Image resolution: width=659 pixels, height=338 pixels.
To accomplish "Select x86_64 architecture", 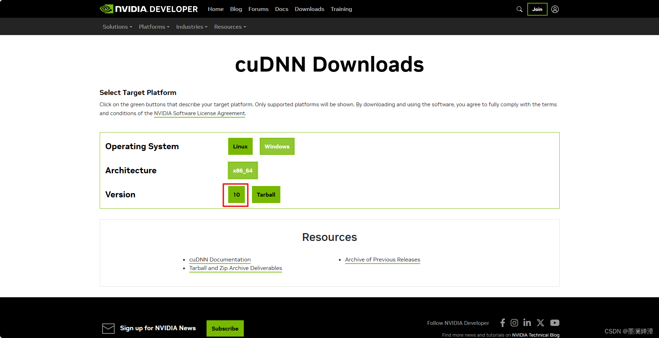I will pos(243,170).
